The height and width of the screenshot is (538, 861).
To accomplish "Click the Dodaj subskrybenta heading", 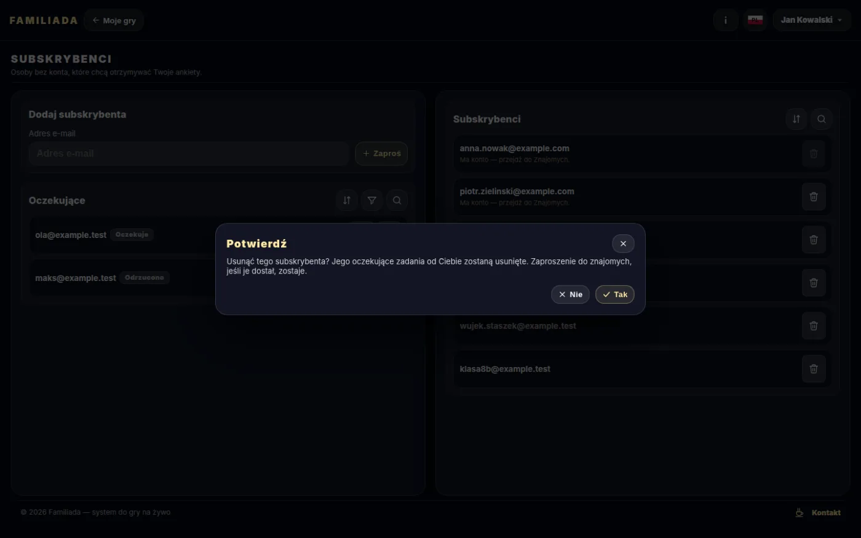I will [77, 114].
